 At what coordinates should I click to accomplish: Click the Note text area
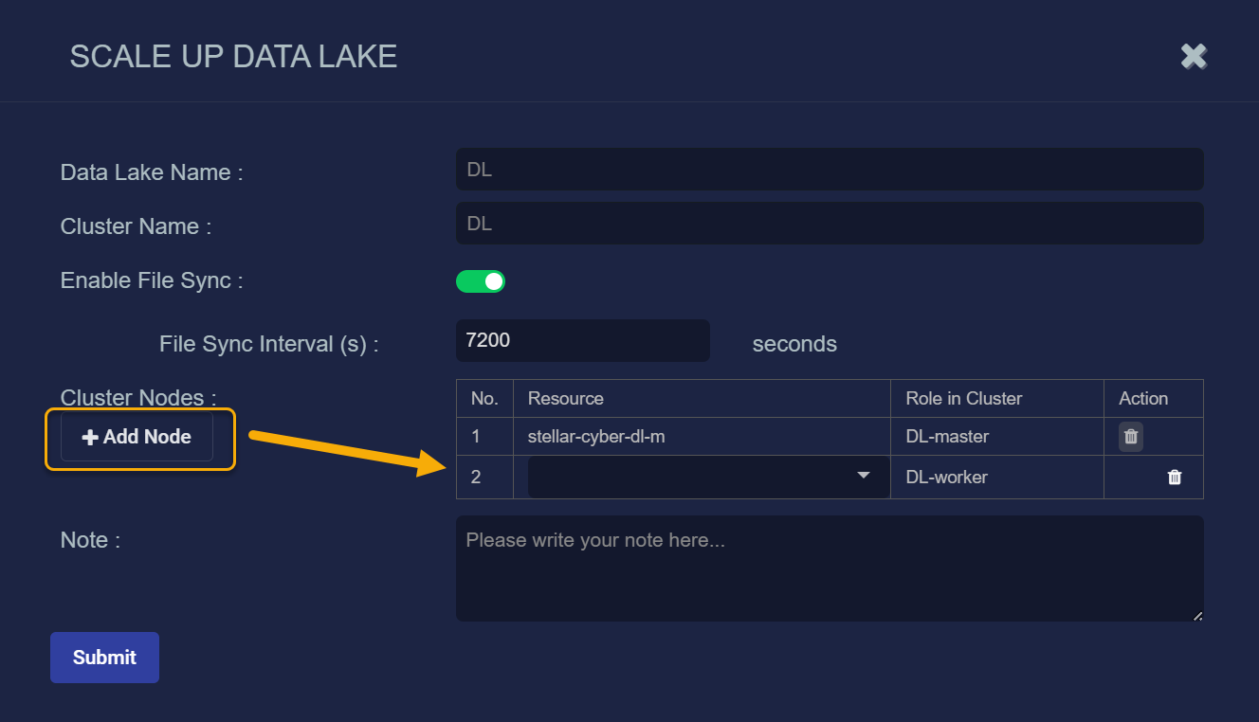point(829,568)
